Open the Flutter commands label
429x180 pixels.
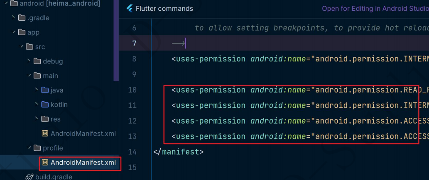(x=164, y=9)
